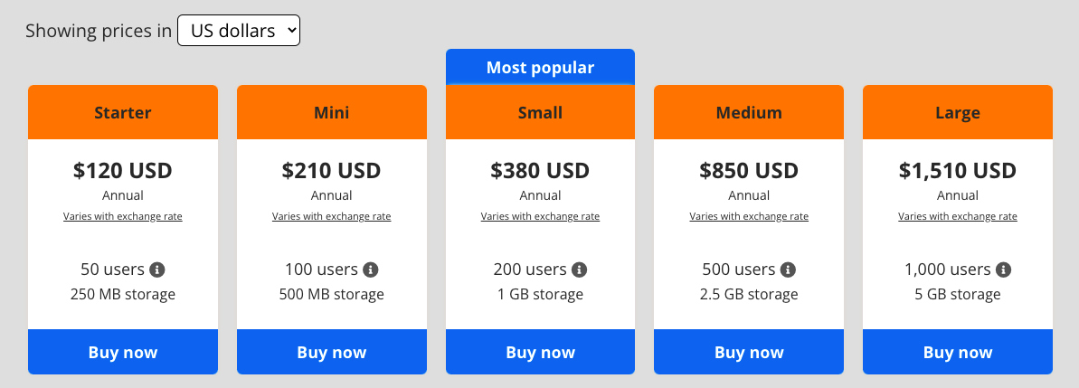
Task: Follow exchange rate link under $380 USD
Action: pyautogui.click(x=540, y=216)
